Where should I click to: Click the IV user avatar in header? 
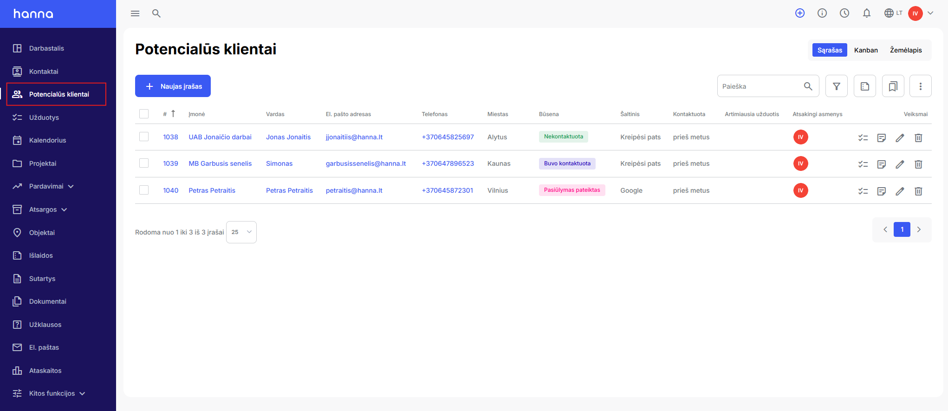tap(916, 13)
